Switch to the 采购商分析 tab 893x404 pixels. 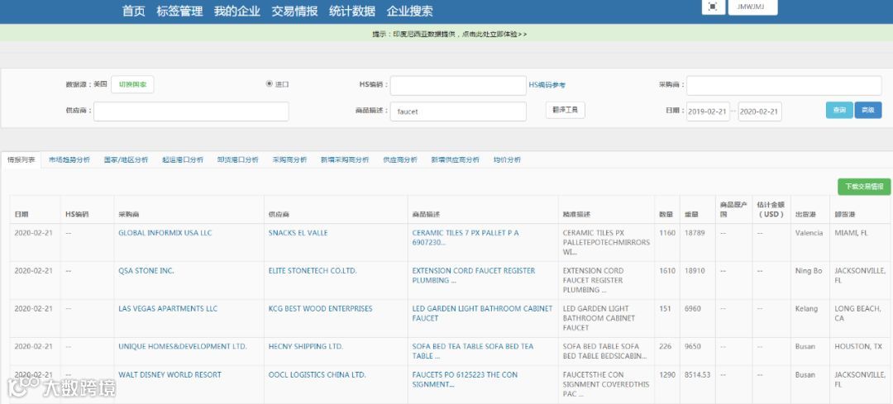(289, 160)
